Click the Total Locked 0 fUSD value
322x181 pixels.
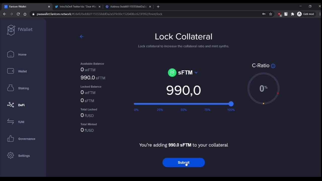pyautogui.click(x=87, y=115)
